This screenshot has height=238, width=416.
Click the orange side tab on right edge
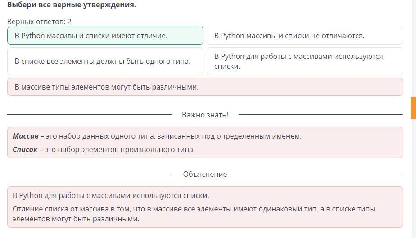tap(413, 108)
